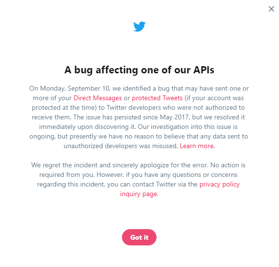Dismiss the notice with Got it
Viewport: 279px width, 267px height.
coord(139,237)
